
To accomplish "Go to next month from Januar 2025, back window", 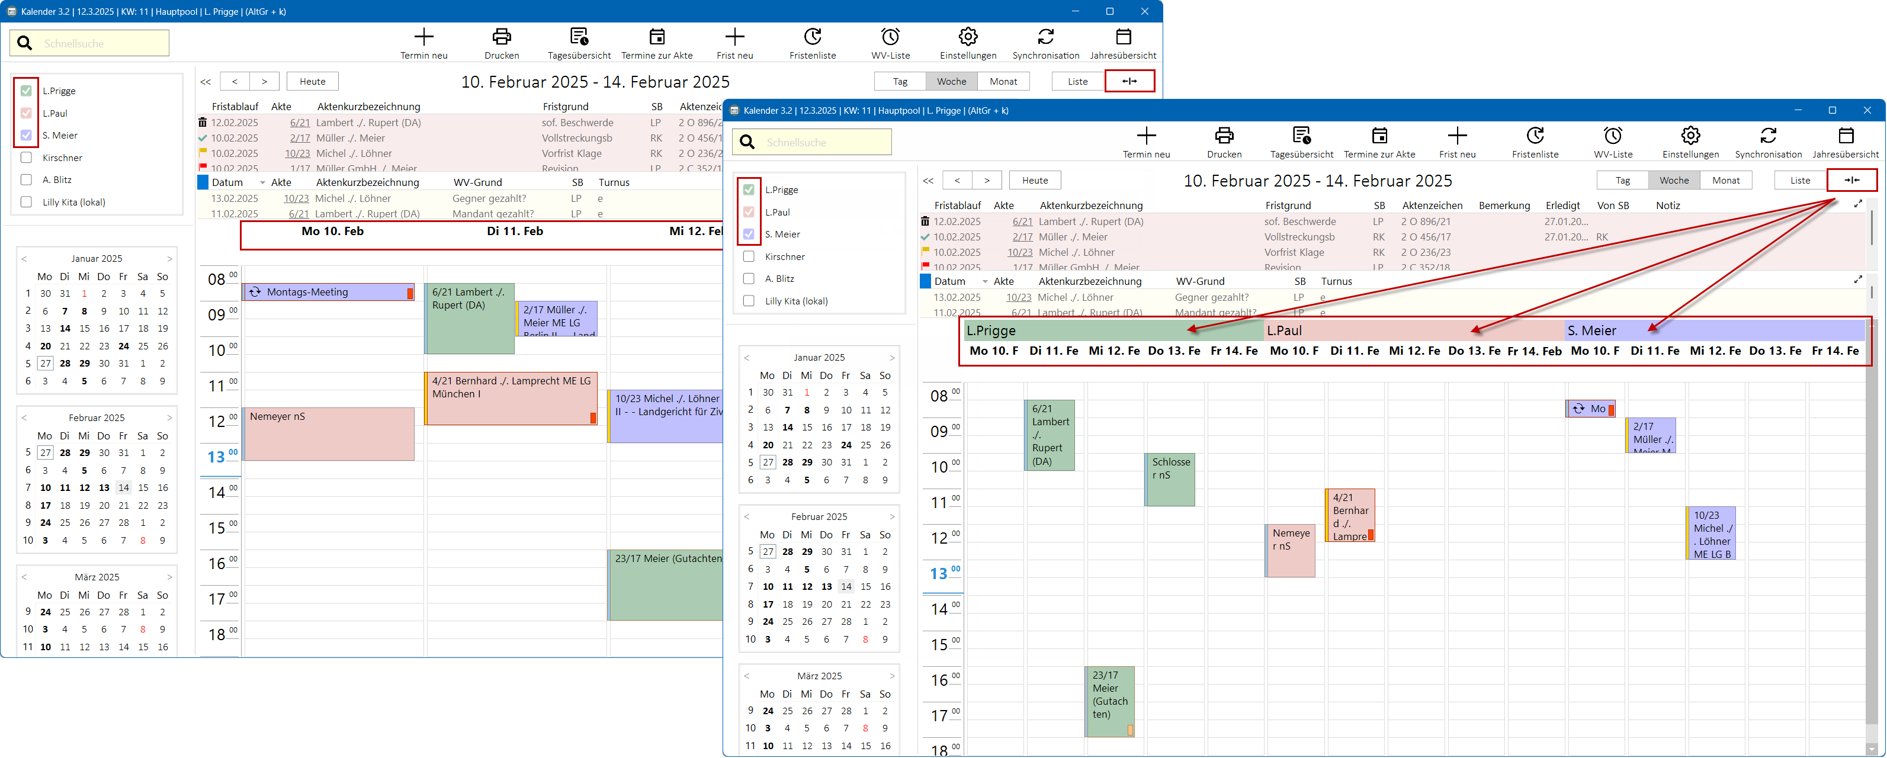I will (169, 259).
